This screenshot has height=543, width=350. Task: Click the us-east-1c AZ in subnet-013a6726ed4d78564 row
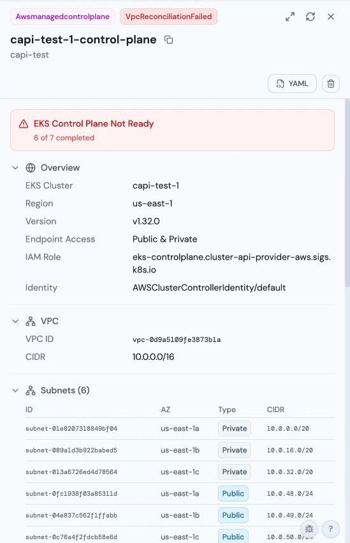180,472
